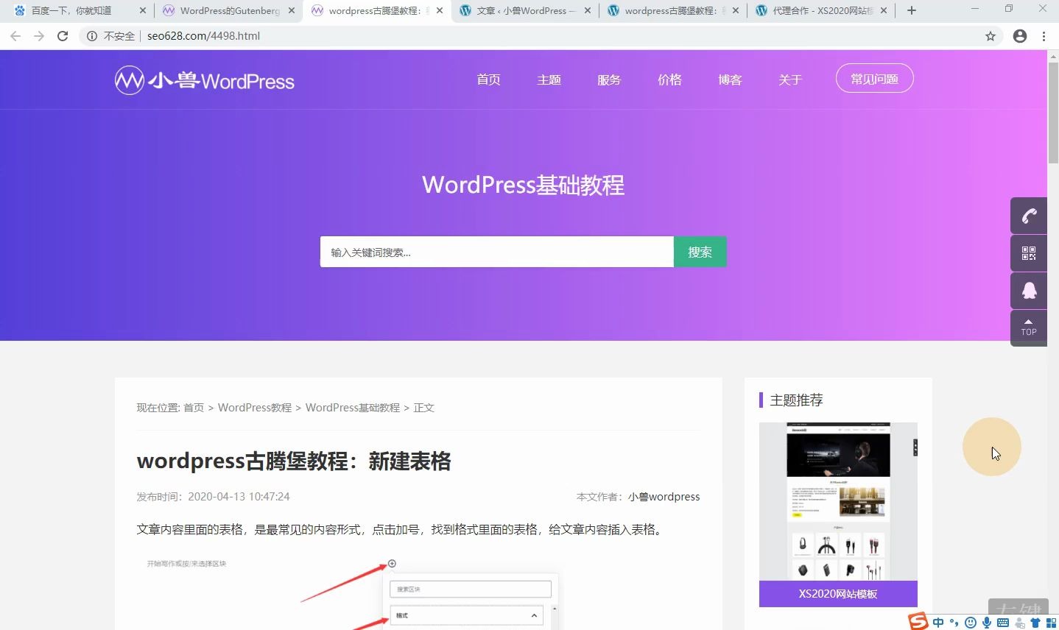
Task: Toggle Sogou Chinese/English 中 mode
Action: [938, 623]
